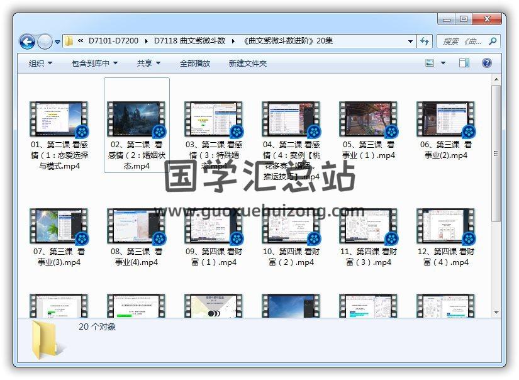
Task: Open the 组织 dropdown menu
Action: 40,64
